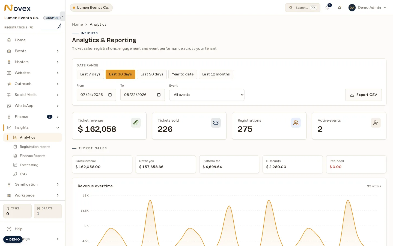This screenshot has height=246, width=393.
Task: Open Registration reports page
Action: point(35,147)
